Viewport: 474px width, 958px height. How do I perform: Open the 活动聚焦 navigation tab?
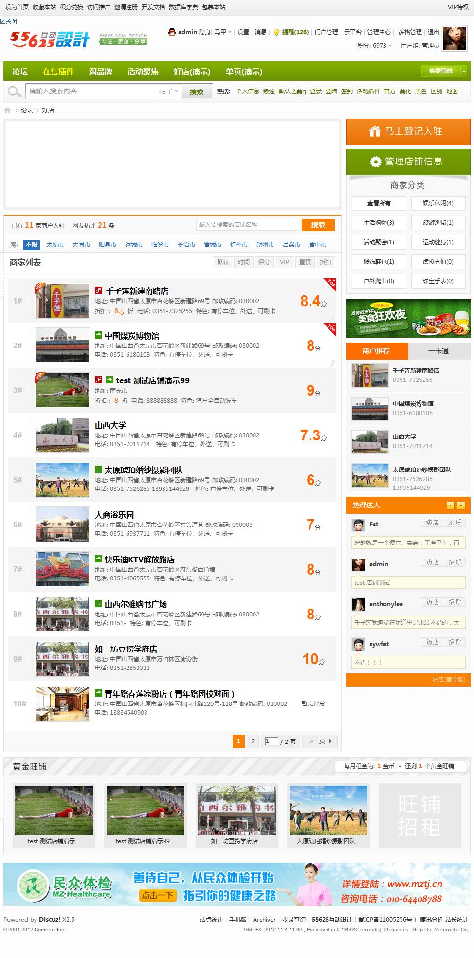click(x=143, y=72)
